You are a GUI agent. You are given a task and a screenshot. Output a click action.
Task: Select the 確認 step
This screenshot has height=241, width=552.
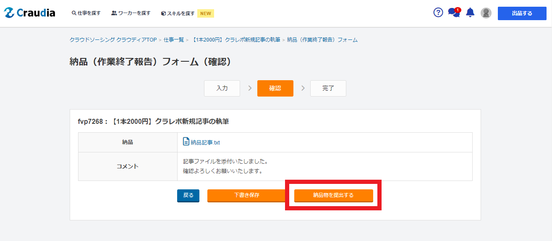(275, 89)
